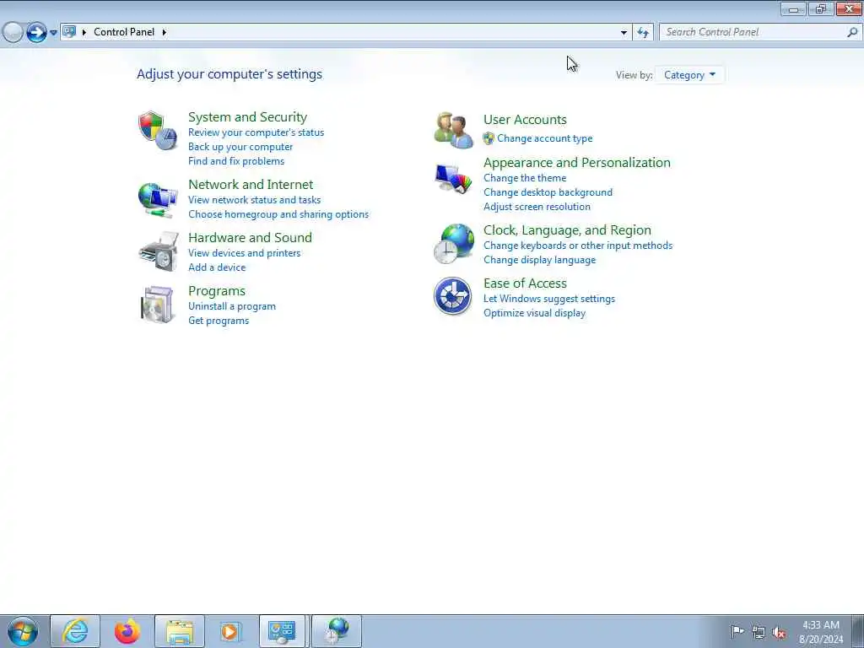Open the Programs disc box icon
The height and width of the screenshot is (648, 864).
(158, 304)
